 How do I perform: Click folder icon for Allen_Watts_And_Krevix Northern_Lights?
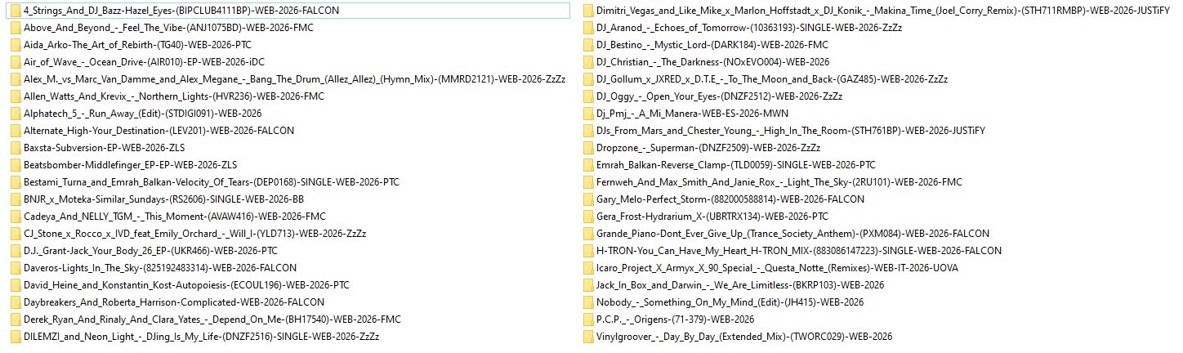click(x=16, y=96)
